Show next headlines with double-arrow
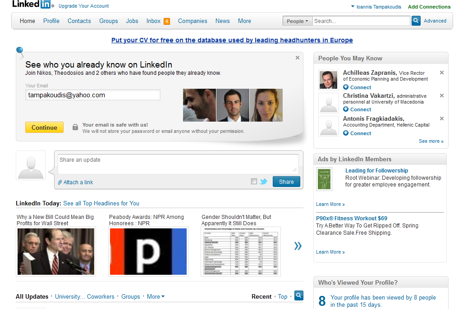This screenshot has height=309, width=454. point(298,246)
